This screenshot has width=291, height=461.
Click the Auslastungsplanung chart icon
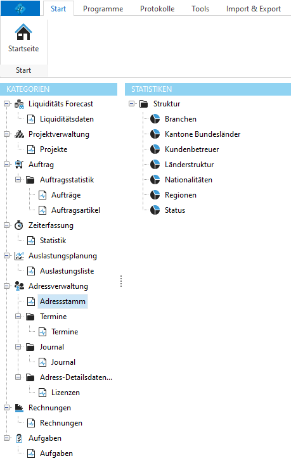click(19, 256)
